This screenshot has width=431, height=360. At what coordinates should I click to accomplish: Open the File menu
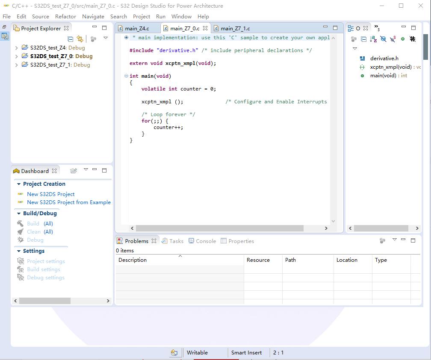click(x=6, y=17)
